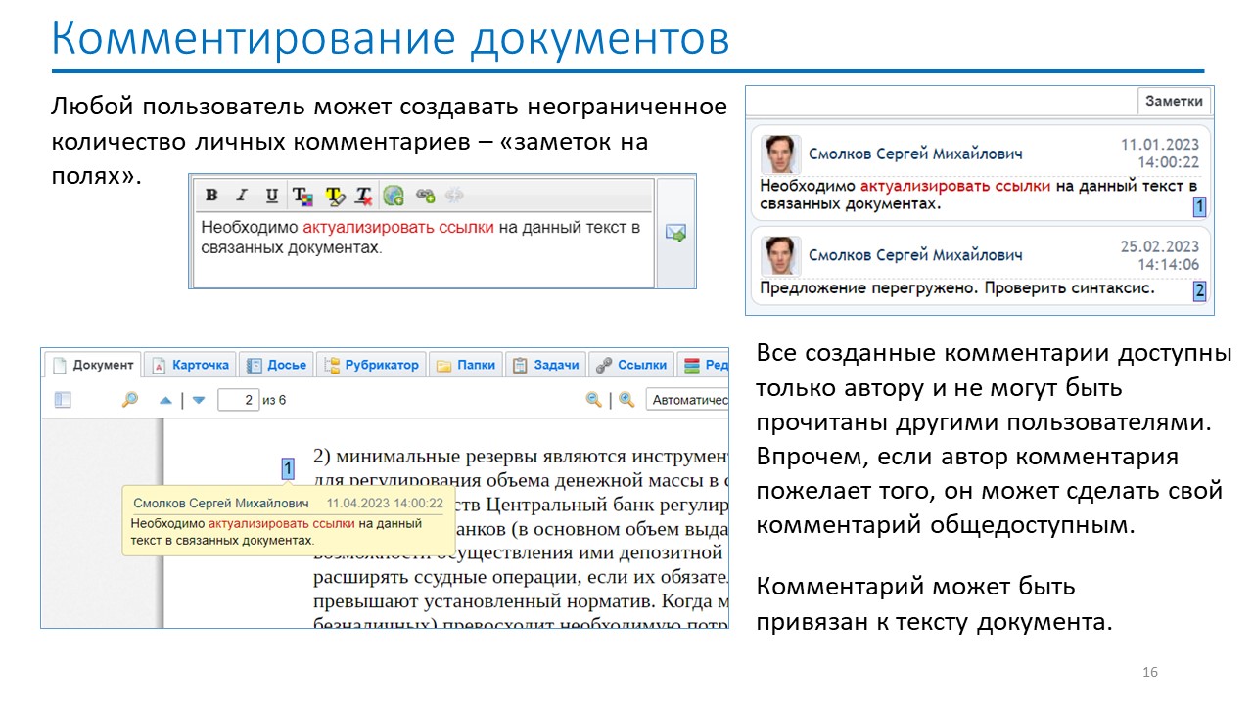Go to previous page with up arrow
The height and width of the screenshot is (704, 1253).
click(165, 400)
